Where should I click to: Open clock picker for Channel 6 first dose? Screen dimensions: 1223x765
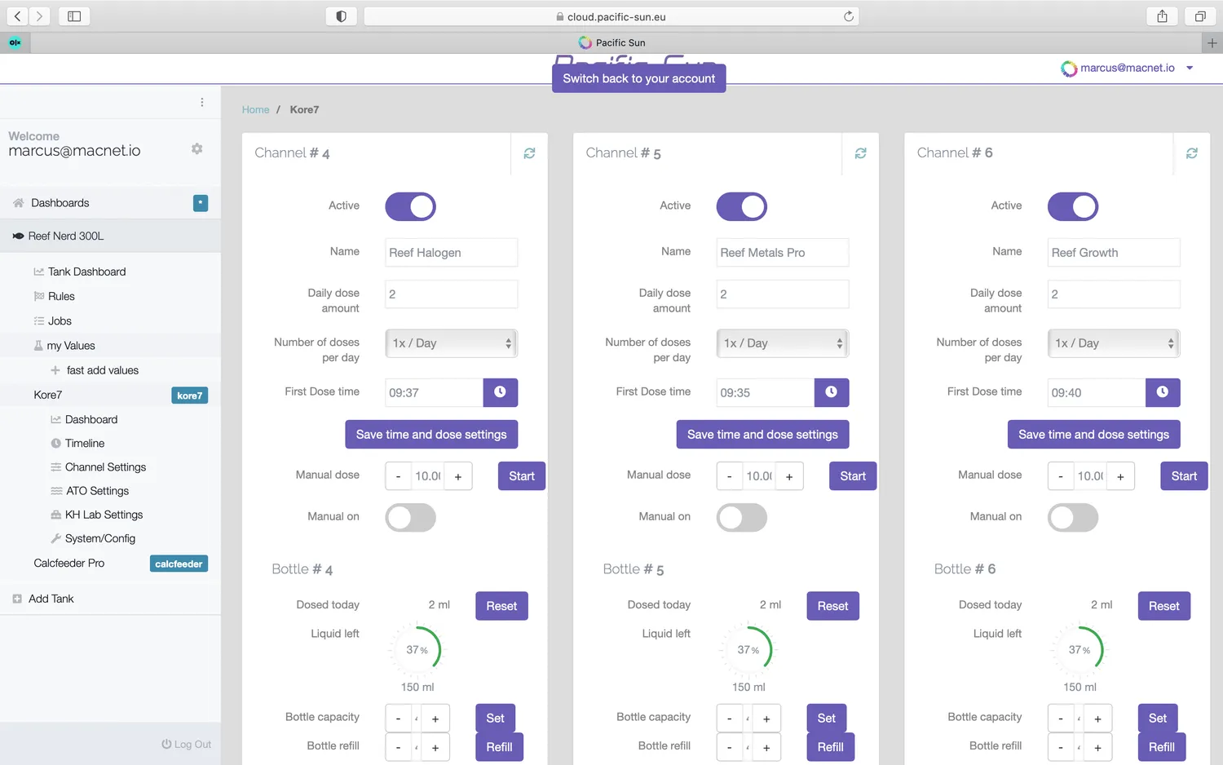[1163, 392]
